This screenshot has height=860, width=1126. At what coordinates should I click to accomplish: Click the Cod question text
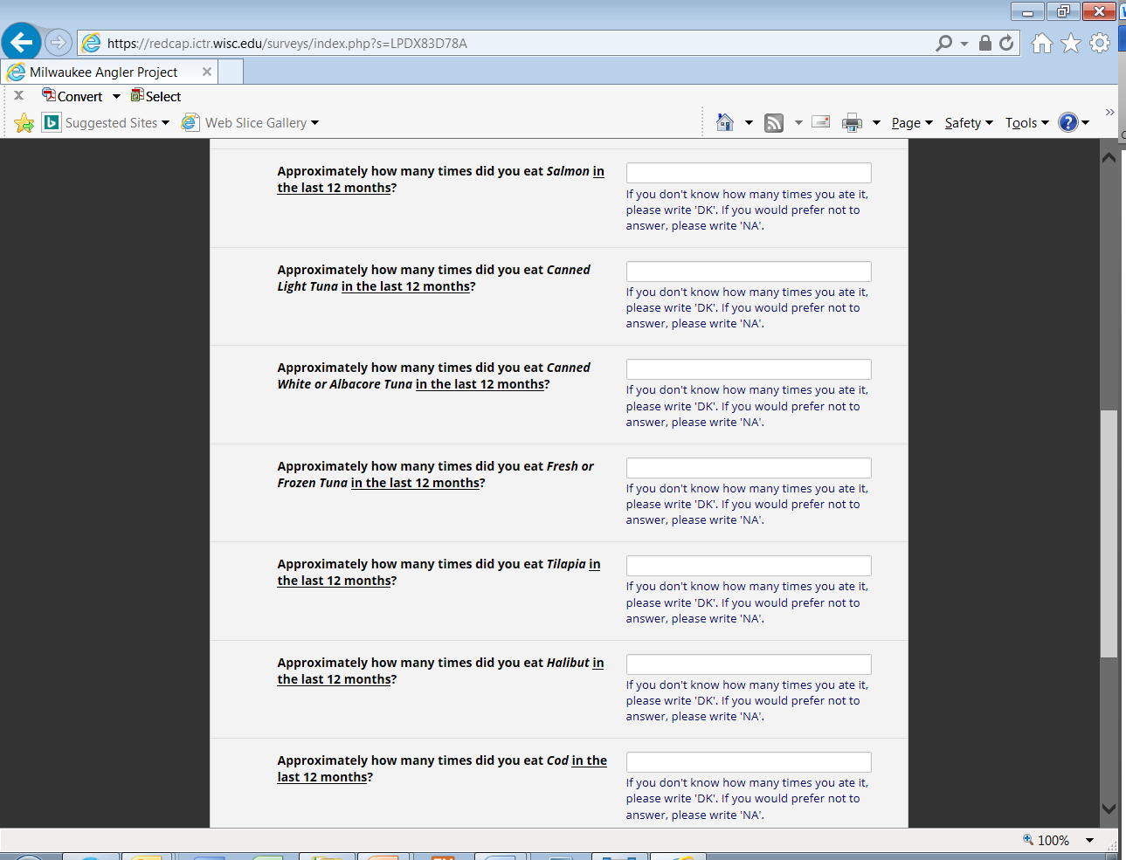(x=442, y=769)
